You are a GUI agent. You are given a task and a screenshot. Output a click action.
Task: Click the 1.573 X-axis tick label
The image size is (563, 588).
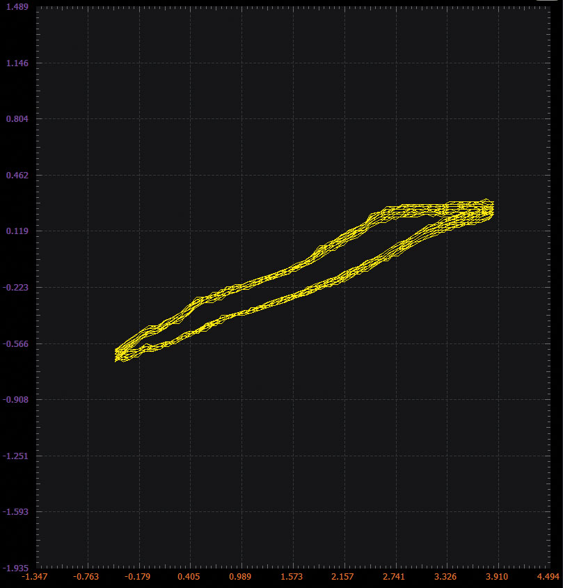[292, 577]
